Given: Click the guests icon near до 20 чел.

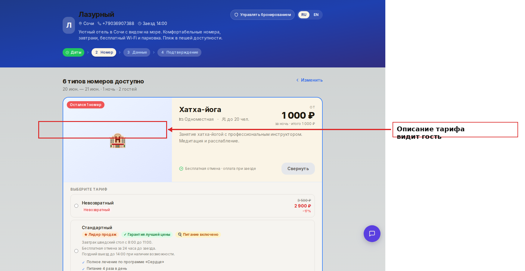Looking at the screenshot, I should [x=224, y=119].
